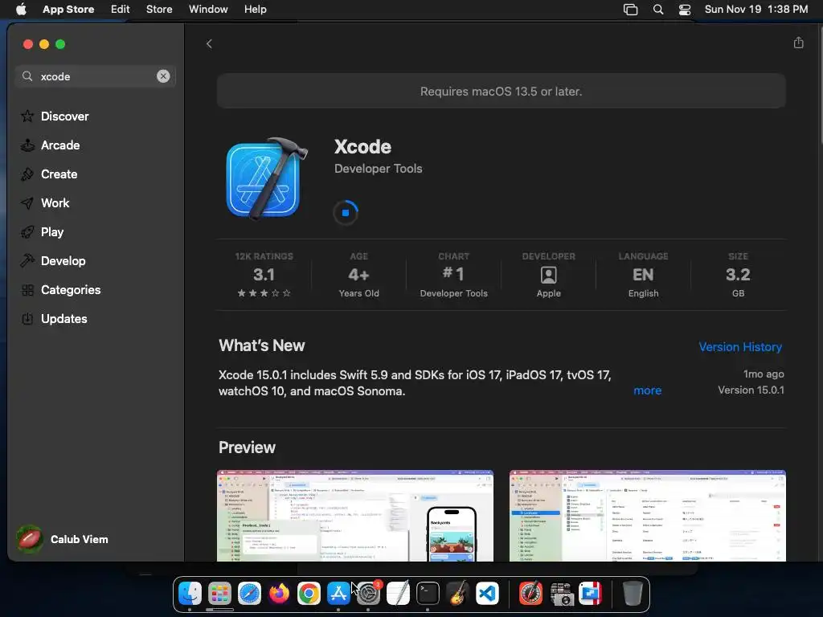Open Stage Manager from menu bar
This screenshot has width=823, height=617.
pyautogui.click(x=630, y=10)
